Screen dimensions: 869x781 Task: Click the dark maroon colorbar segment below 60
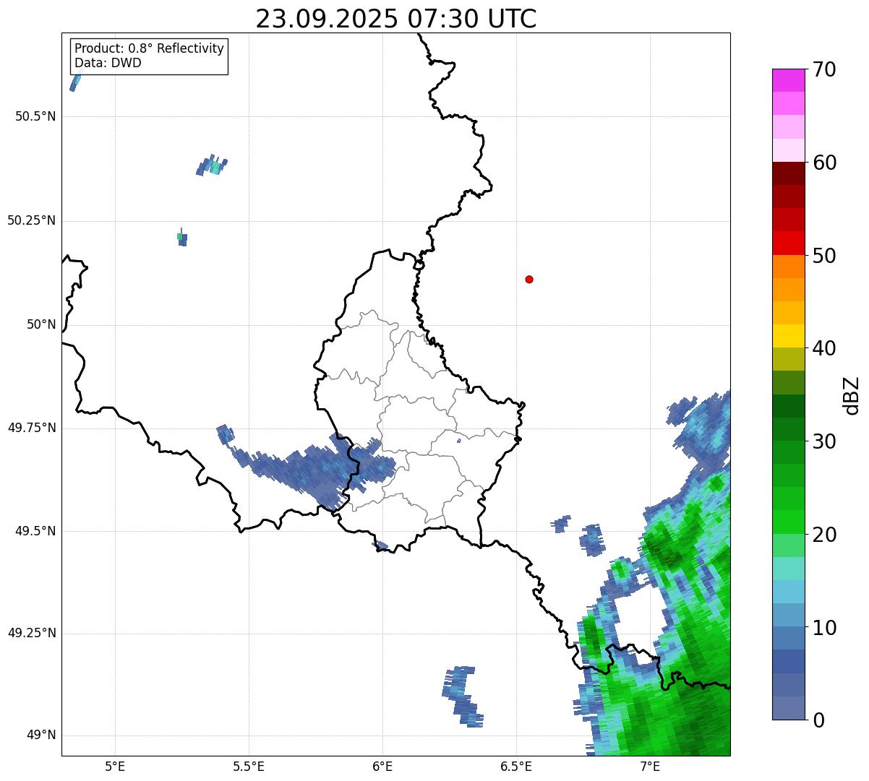788,173
